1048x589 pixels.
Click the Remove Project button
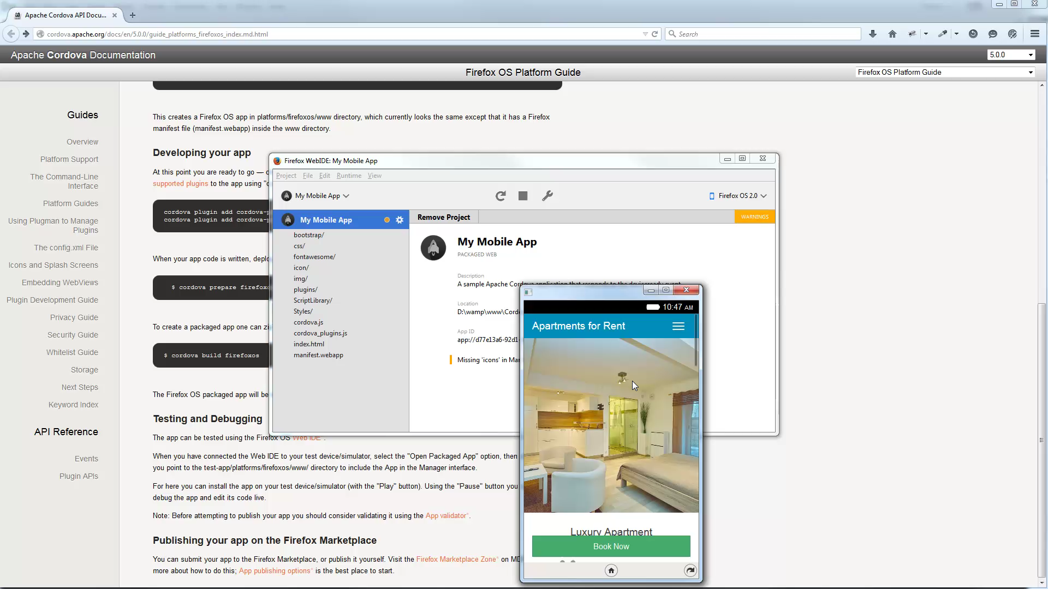(x=444, y=217)
